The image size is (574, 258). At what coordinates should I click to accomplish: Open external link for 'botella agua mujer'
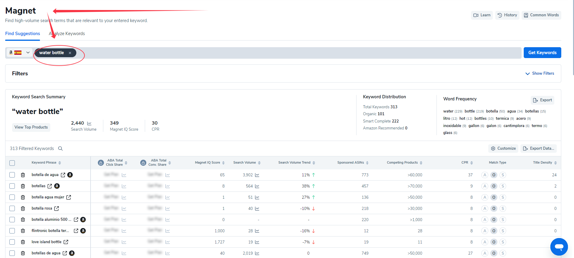point(69,197)
